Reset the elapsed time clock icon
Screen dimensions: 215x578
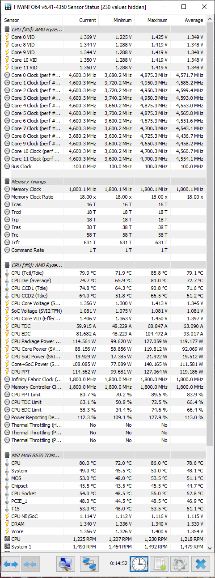pyautogui.click(x=139, y=564)
